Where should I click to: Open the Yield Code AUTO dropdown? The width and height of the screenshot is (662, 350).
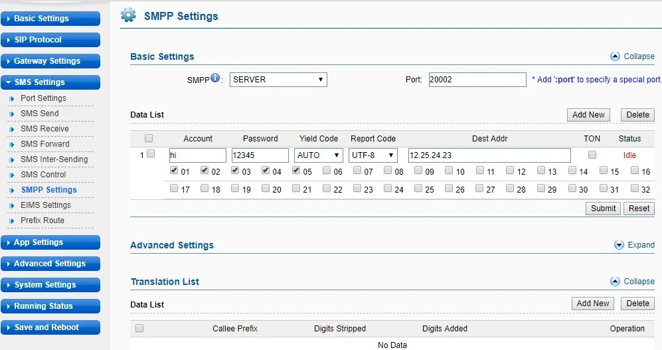tap(319, 155)
